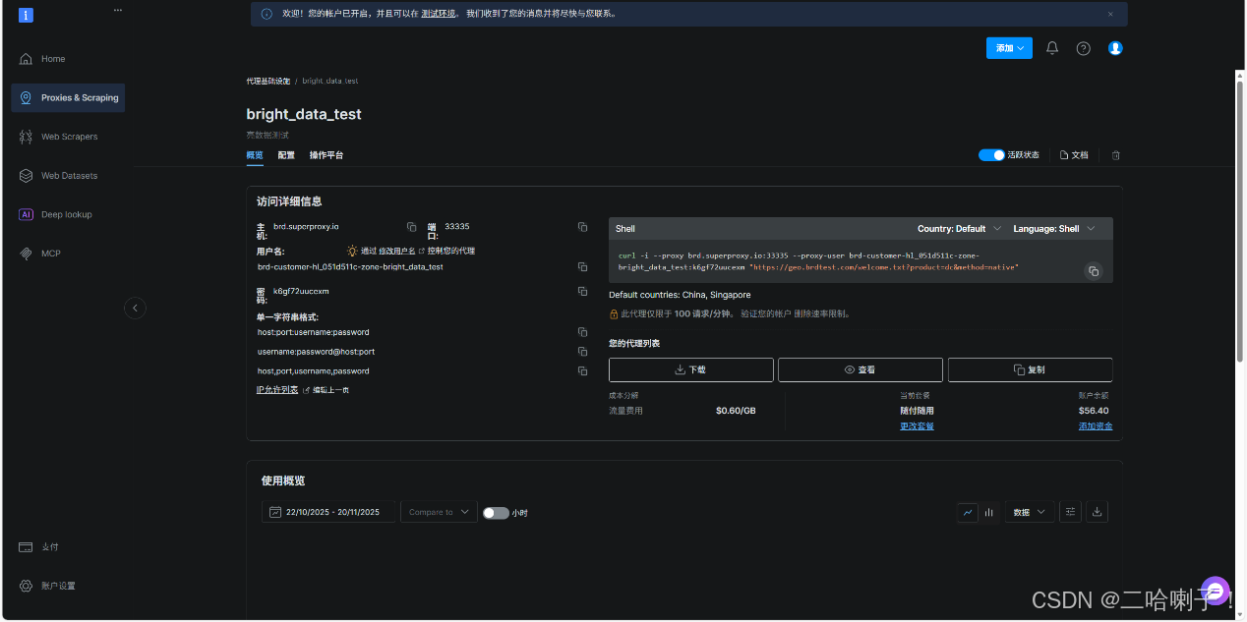Switch to the 配置 tab

286,155
